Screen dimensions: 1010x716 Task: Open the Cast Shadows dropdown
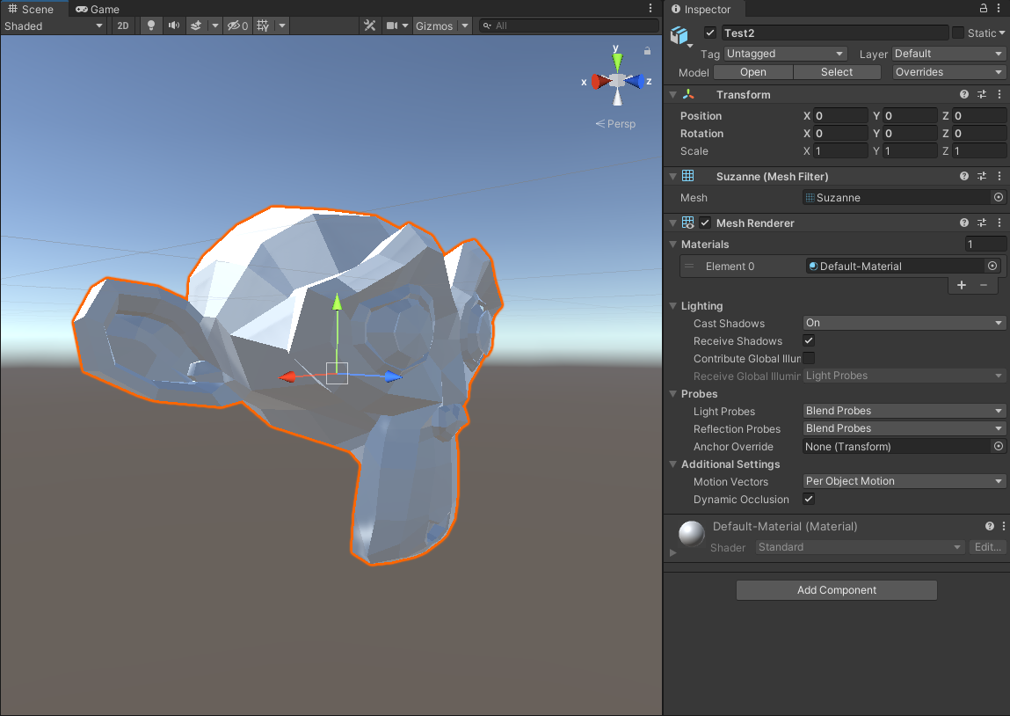tap(905, 323)
